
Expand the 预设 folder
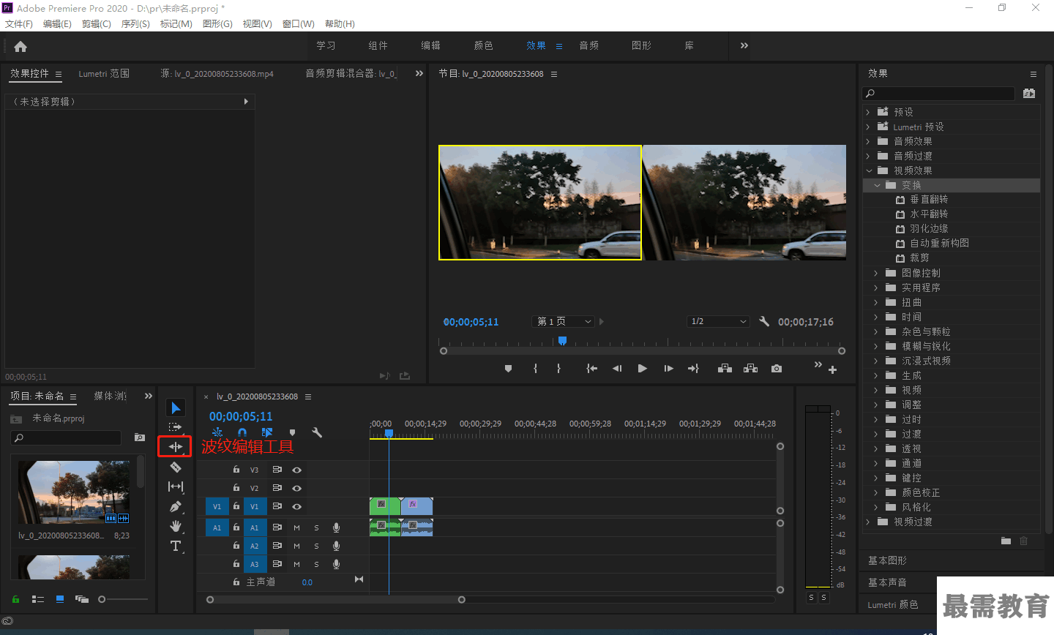point(868,112)
